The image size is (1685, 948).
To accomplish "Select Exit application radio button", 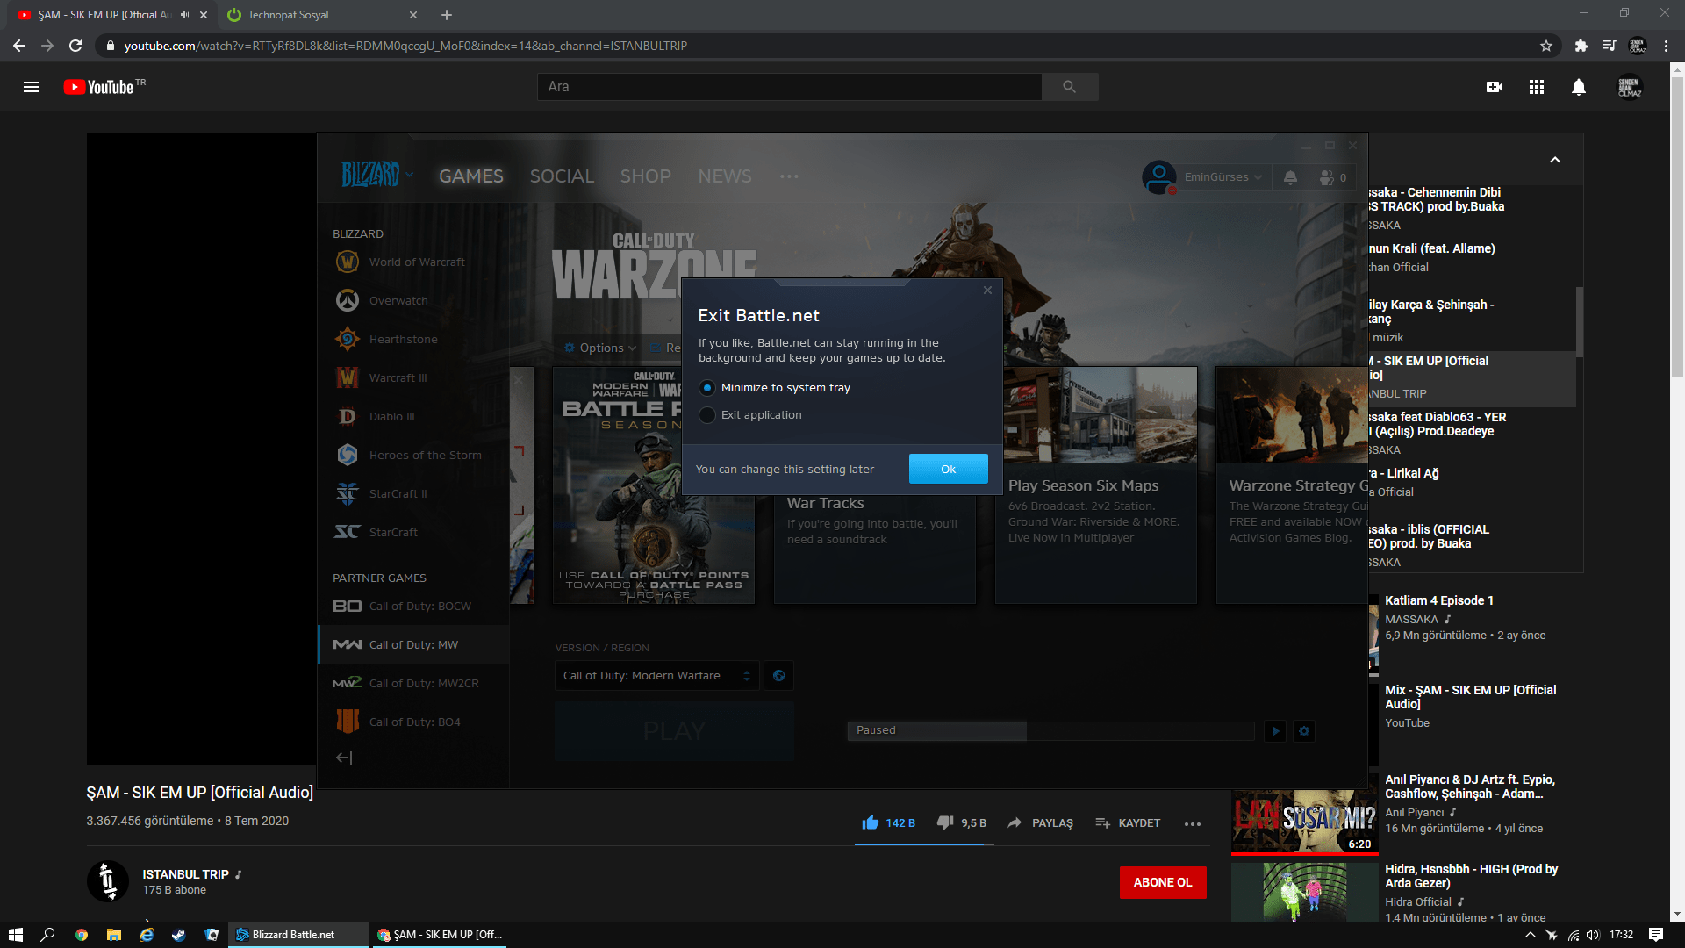I will 707,415.
